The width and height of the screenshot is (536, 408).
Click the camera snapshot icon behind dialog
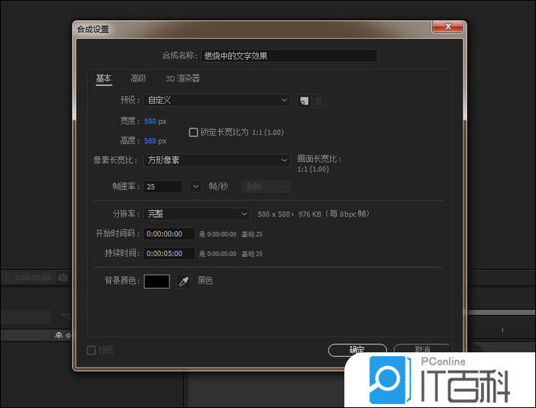pyautogui.click(x=63, y=278)
